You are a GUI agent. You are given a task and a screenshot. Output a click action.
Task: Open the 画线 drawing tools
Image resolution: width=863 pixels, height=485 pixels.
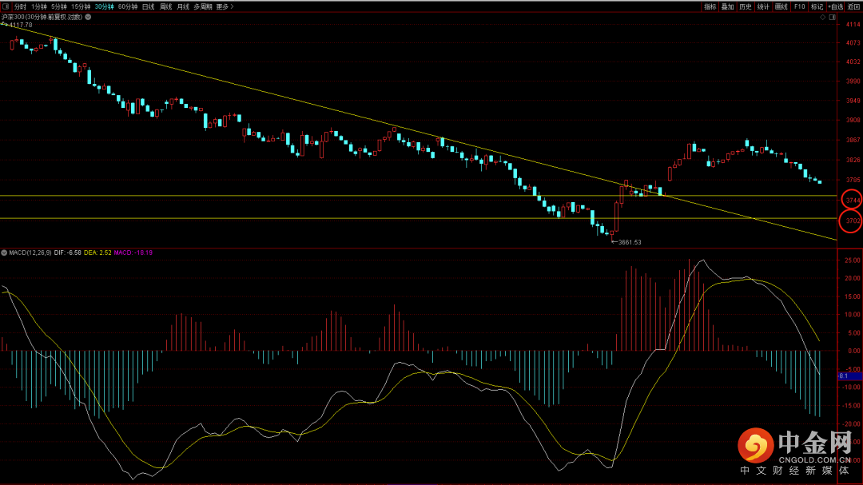pos(781,6)
